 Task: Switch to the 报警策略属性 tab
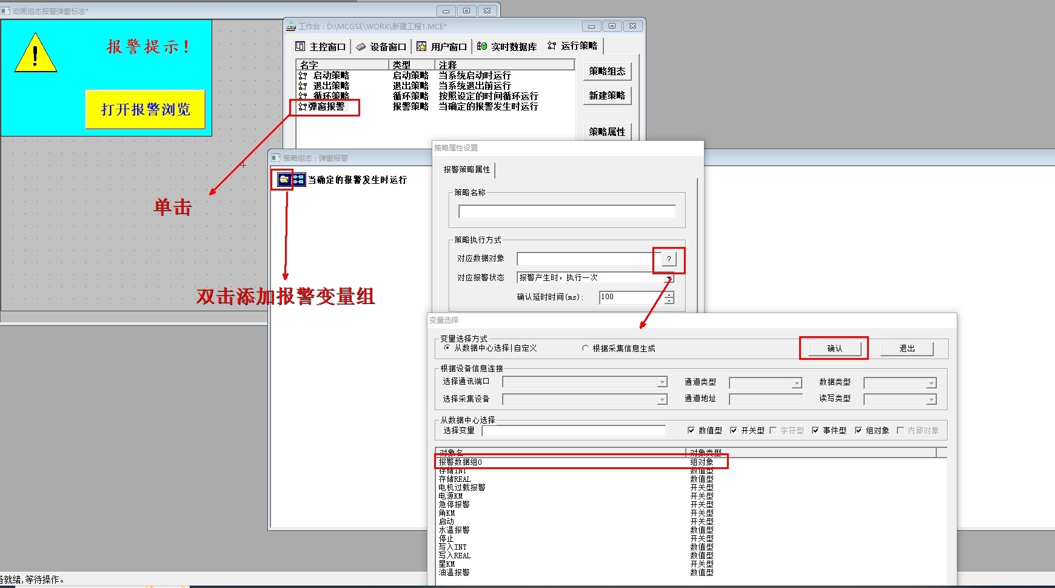pos(466,170)
